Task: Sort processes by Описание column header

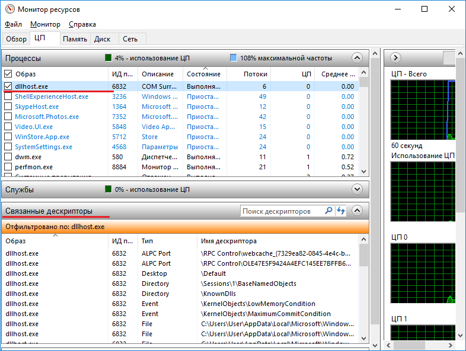Action: (160, 74)
